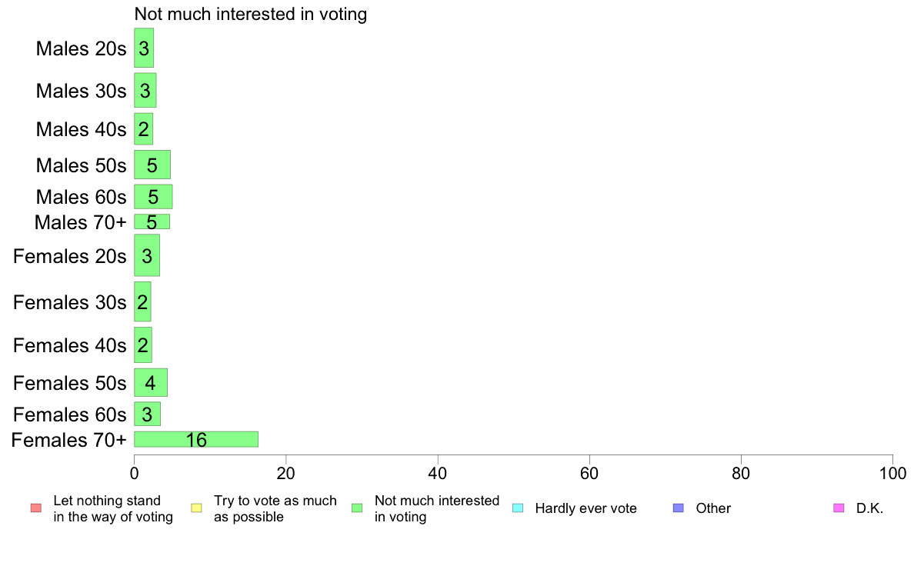Viewport: 914px width, 566px height.
Task: Click the cyan 'Hardly ever vote' legend swatch
Action: [x=518, y=508]
